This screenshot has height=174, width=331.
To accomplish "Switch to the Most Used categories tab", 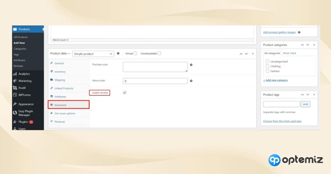I will (x=290, y=53).
